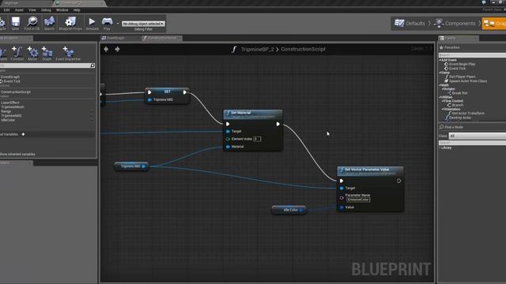Select the IdleColor variable
The image size is (506, 284).
click(8, 120)
